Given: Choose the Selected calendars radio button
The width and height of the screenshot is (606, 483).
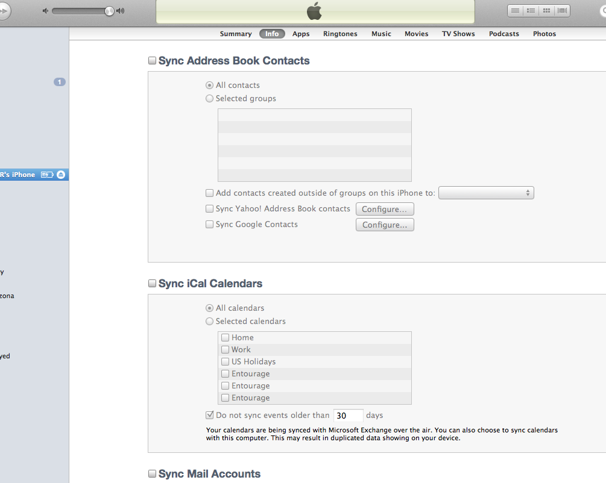Looking at the screenshot, I should click(209, 321).
